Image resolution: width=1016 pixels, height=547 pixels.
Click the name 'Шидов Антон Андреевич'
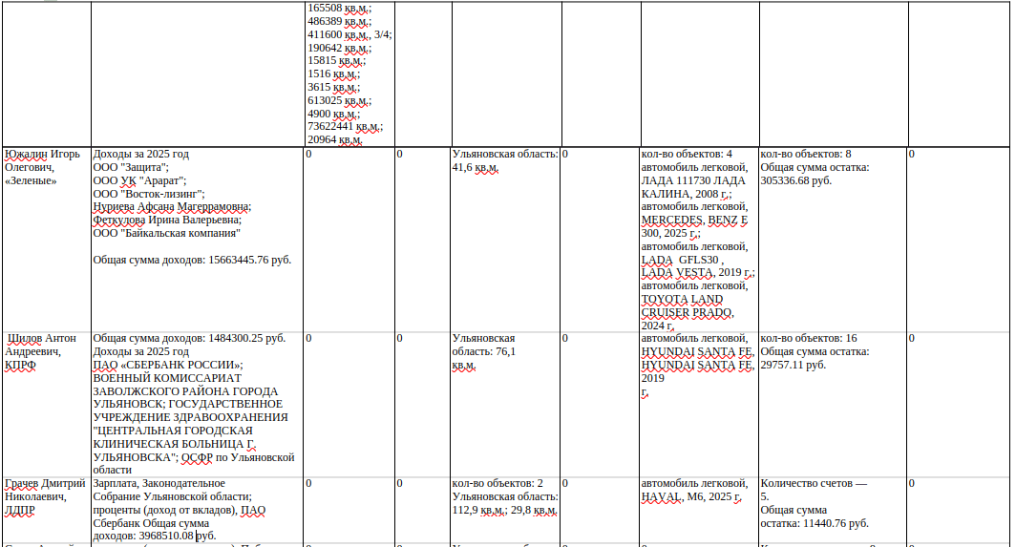click(x=41, y=345)
